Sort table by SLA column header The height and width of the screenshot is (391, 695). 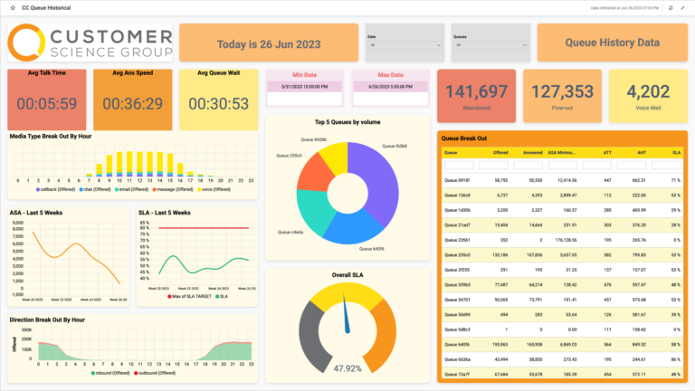coord(675,153)
